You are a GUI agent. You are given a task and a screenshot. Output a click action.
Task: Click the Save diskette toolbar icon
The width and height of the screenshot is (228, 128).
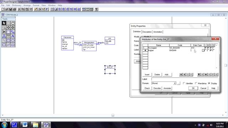(x=10, y=9)
